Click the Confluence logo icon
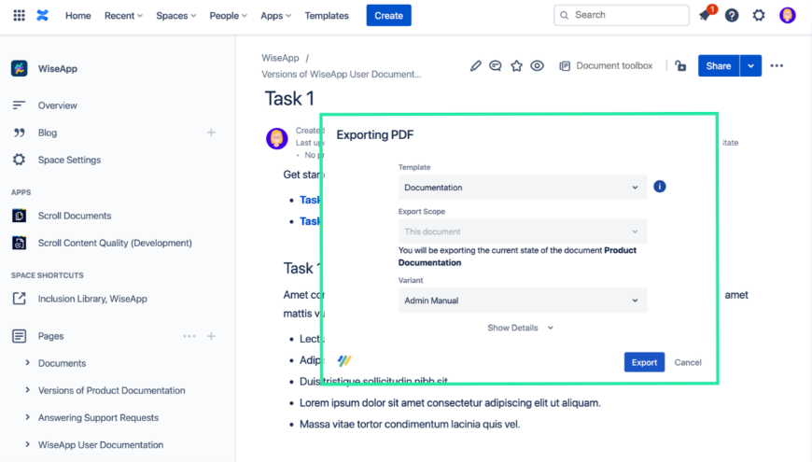The width and height of the screenshot is (812, 462). pos(42,16)
